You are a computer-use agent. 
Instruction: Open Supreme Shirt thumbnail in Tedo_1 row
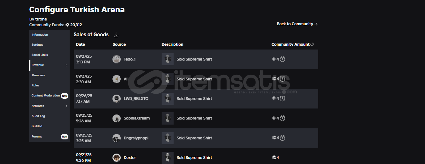[x=168, y=59]
